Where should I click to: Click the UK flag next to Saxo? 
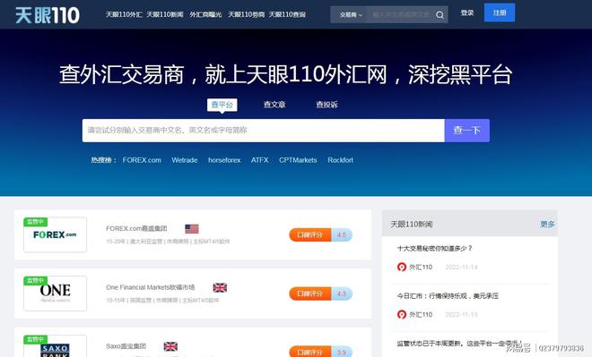coord(170,346)
